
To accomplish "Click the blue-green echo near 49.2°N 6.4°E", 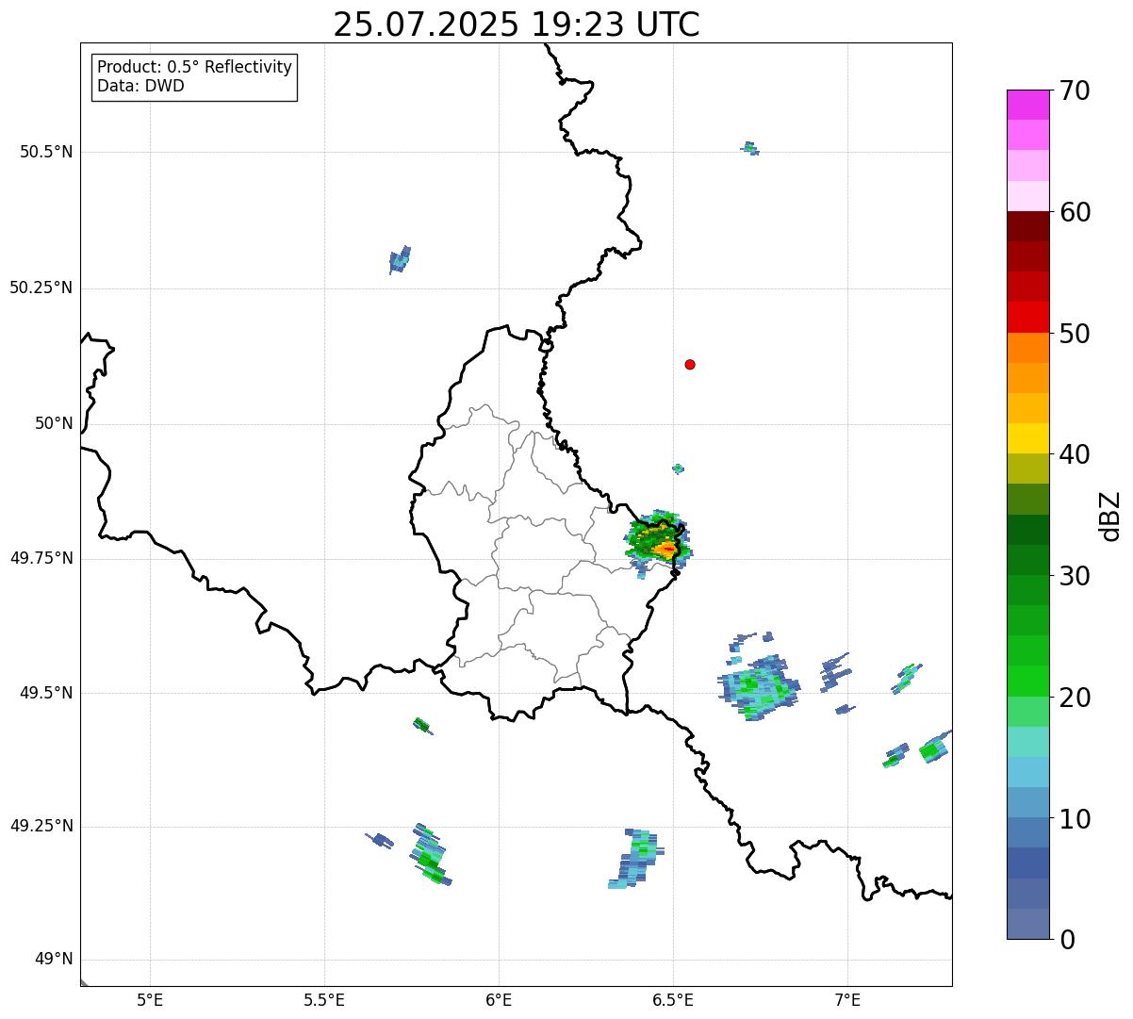I will [x=635, y=859].
